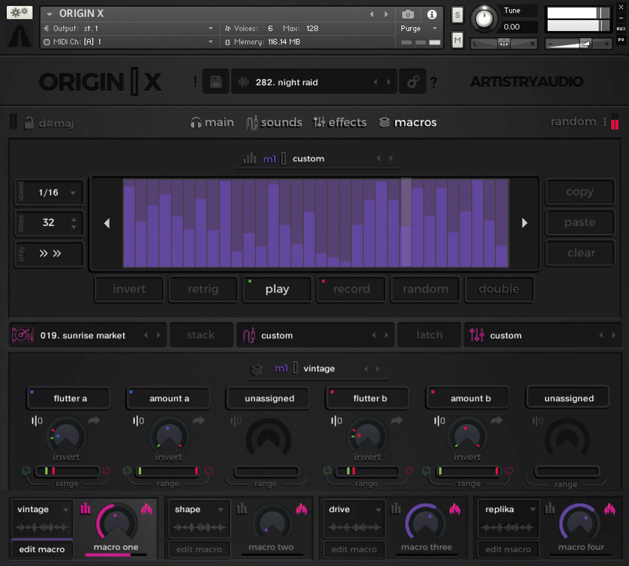Click the range slider under flutter a

67,471
